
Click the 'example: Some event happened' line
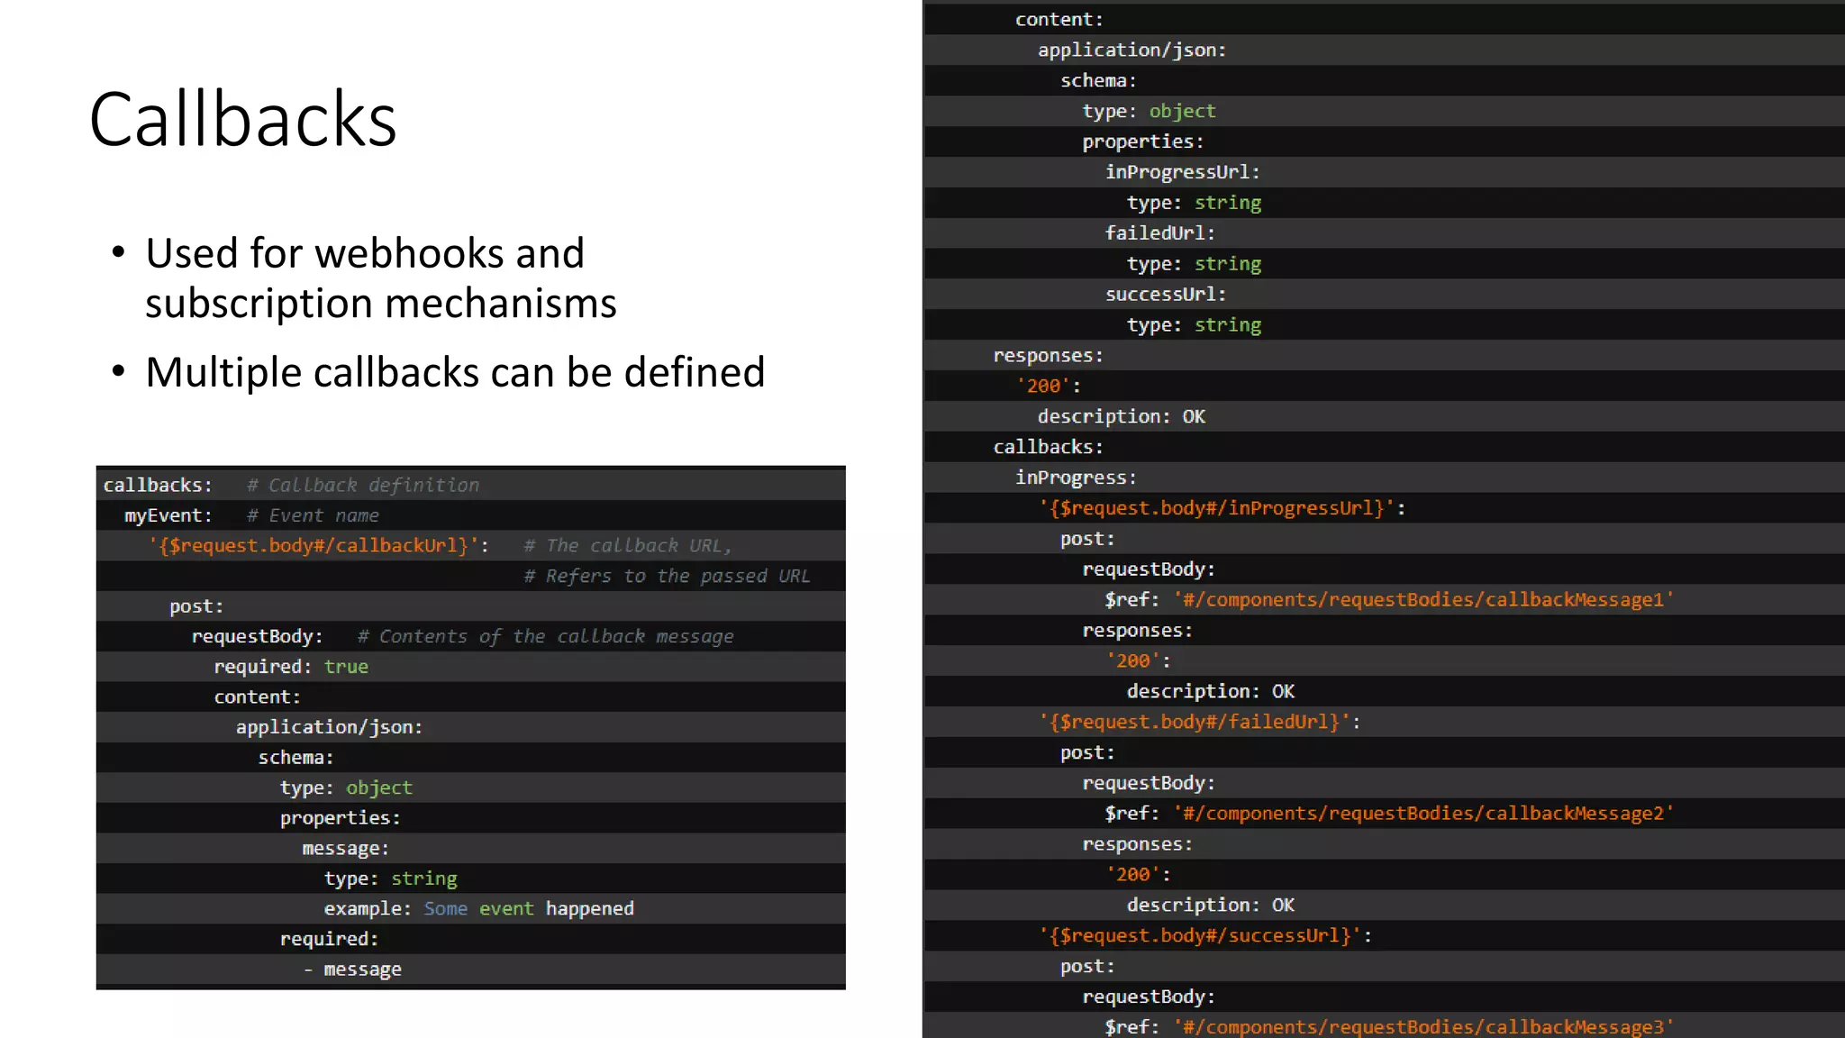478,908
